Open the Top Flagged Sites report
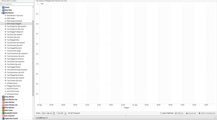 (x=13, y=40)
